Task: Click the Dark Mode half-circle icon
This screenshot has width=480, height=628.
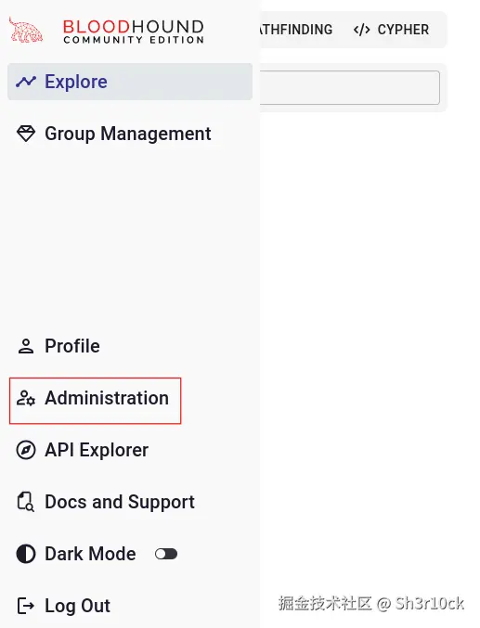Action: pos(26,554)
